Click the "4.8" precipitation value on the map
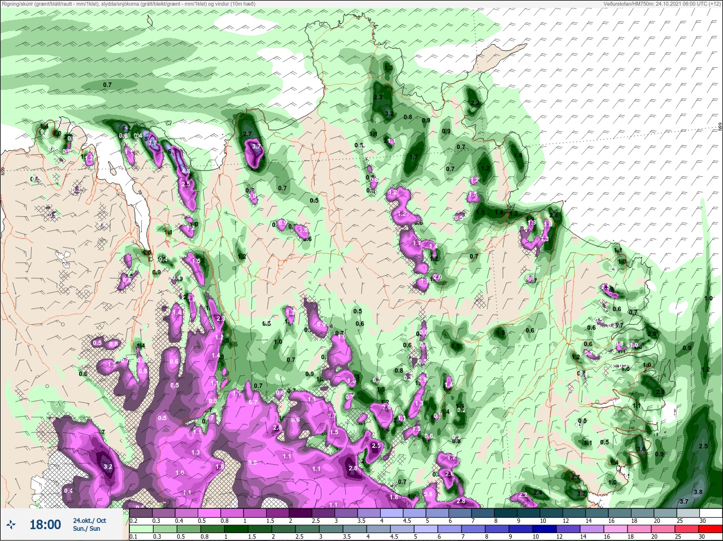This screenshot has width=723, height=541. 185,172
